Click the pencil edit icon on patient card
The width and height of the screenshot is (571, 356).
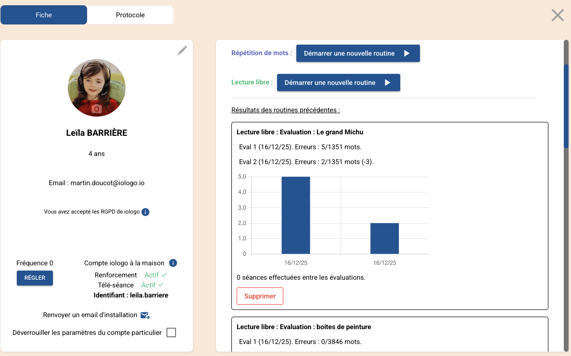pyautogui.click(x=182, y=51)
